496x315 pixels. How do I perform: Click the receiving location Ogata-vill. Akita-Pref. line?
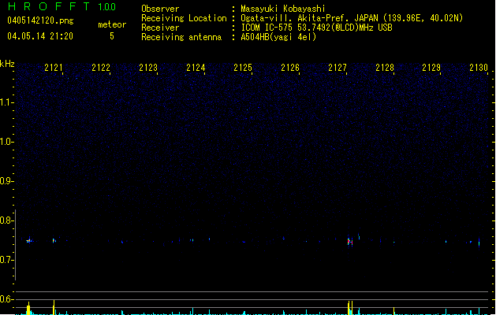click(x=352, y=18)
